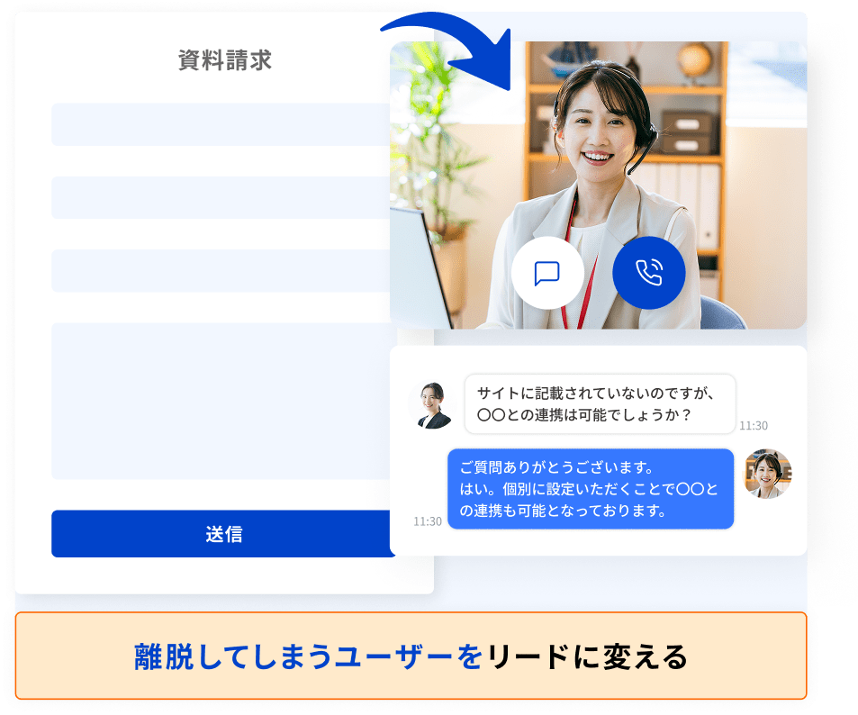This screenshot has width=858, height=715.
Task: Click inside the large message text area
Action: click(222, 401)
